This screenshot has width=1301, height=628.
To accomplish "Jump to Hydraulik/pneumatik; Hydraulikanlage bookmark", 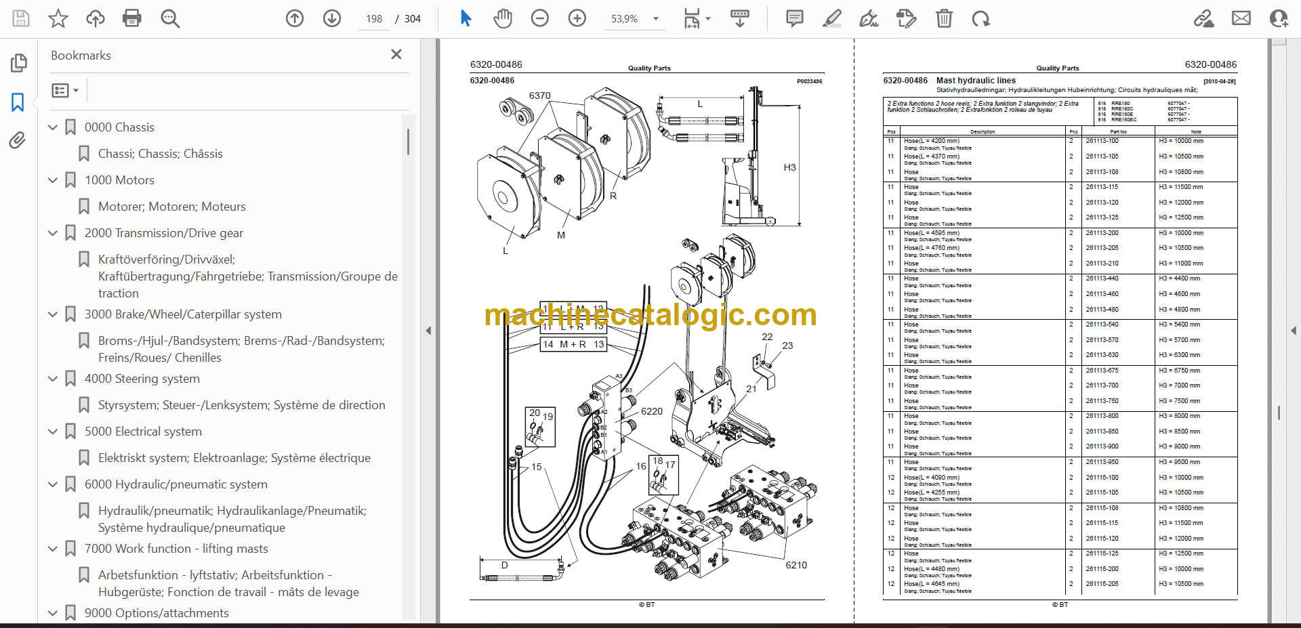I will [232, 519].
